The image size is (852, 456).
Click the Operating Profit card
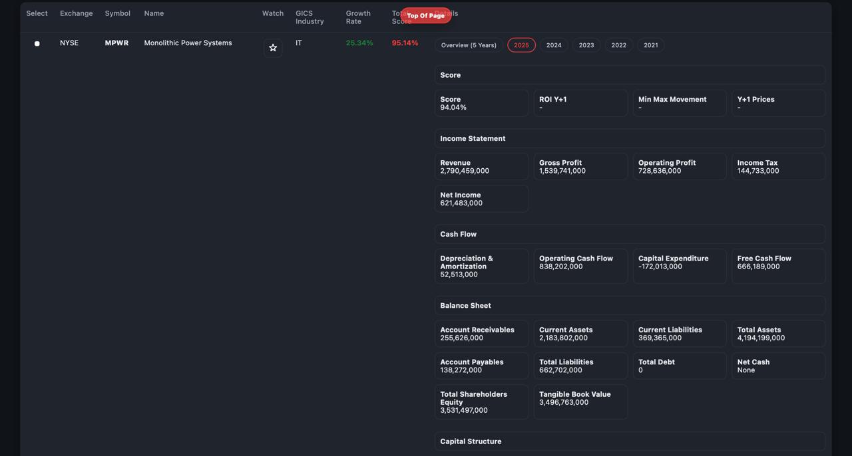(680, 167)
